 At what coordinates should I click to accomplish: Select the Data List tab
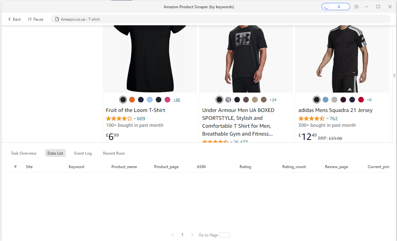[x=55, y=153]
